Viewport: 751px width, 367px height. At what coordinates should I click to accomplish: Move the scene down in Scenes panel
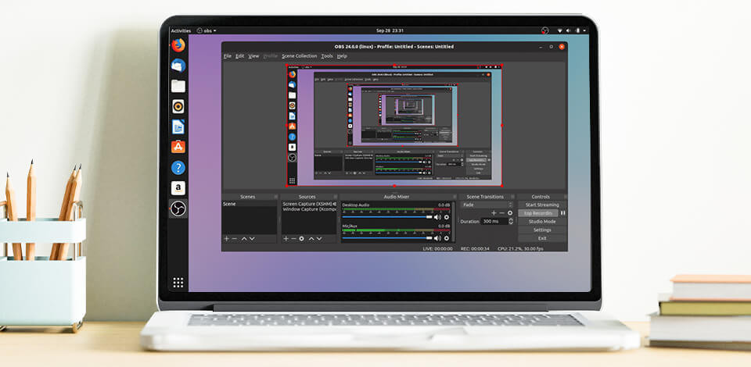[252, 238]
